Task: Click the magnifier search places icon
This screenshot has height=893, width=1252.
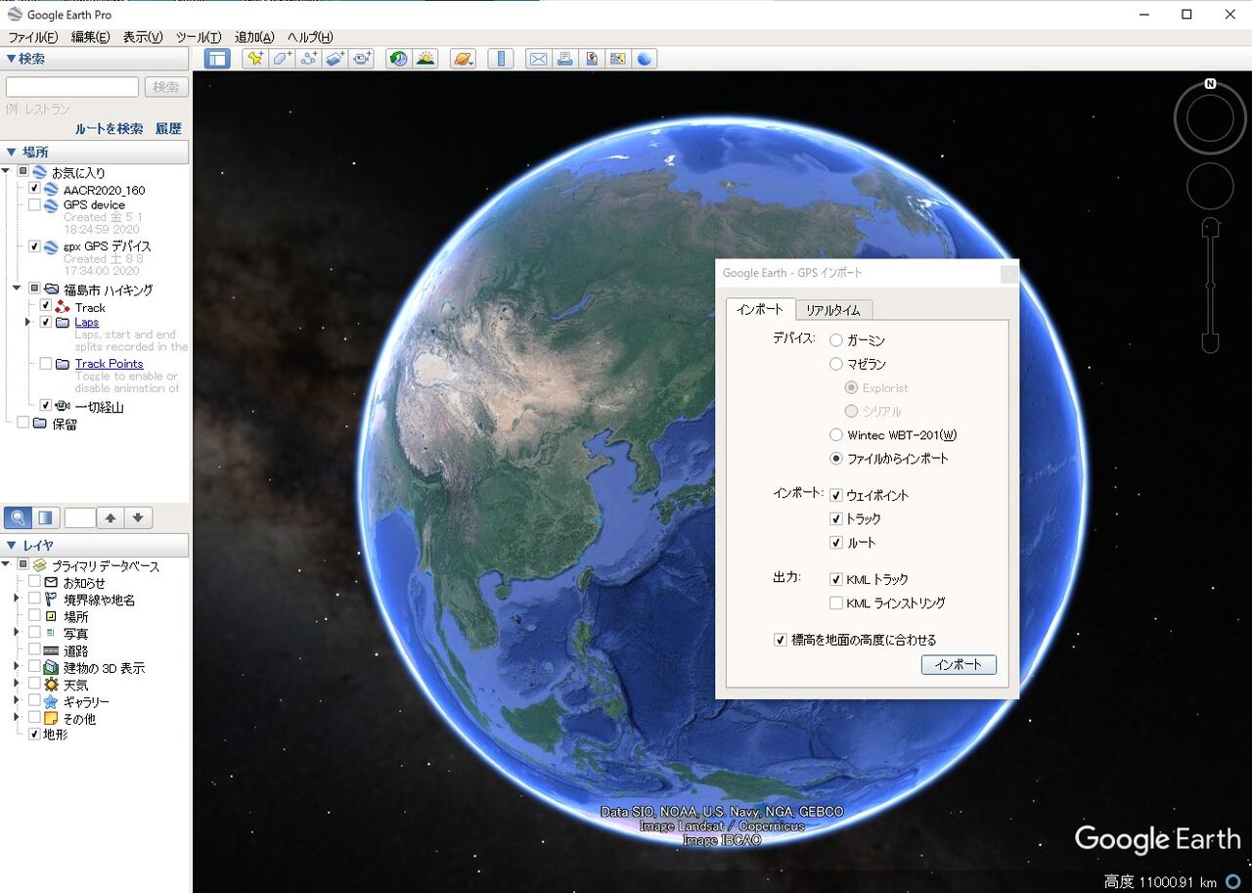Action: tap(17, 517)
